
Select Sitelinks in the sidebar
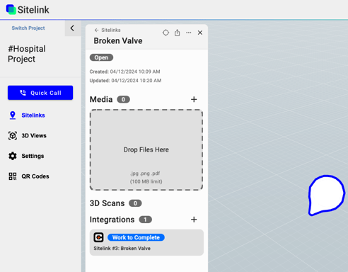coord(27,115)
